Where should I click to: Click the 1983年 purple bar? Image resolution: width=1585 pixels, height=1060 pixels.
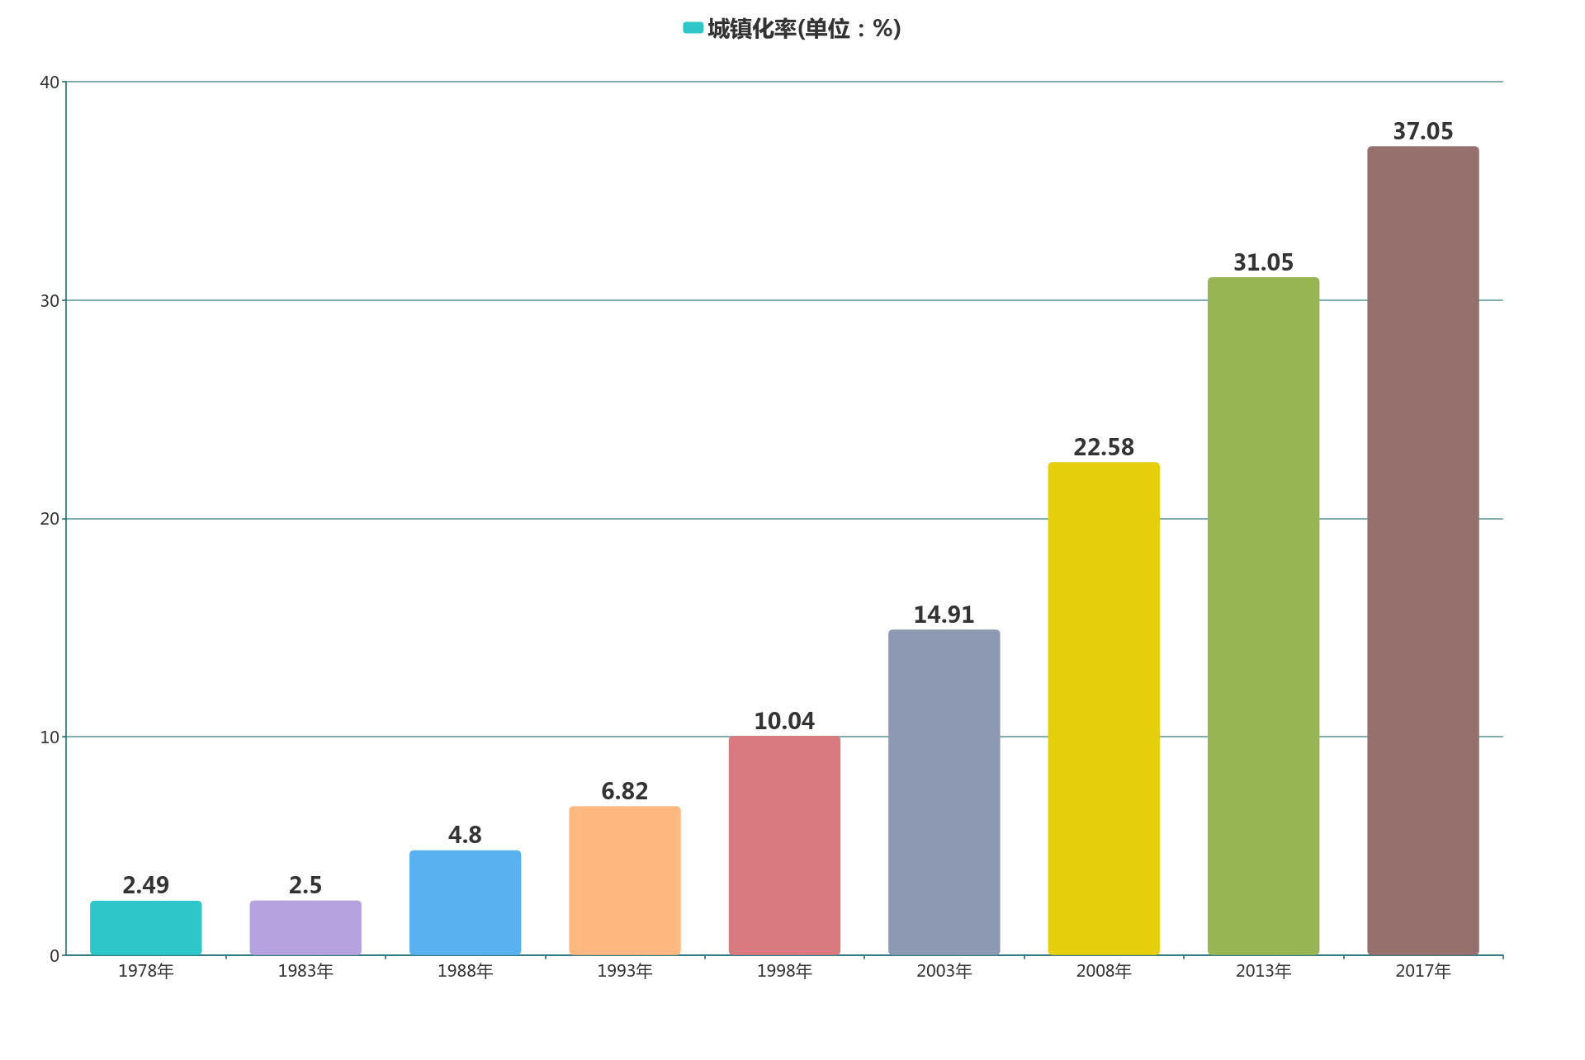click(x=305, y=928)
